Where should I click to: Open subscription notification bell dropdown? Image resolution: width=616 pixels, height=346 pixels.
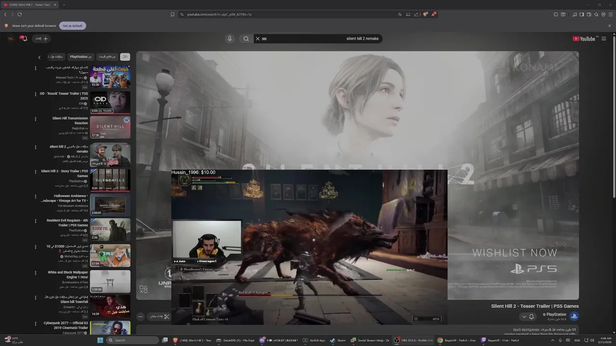[x=528, y=317]
